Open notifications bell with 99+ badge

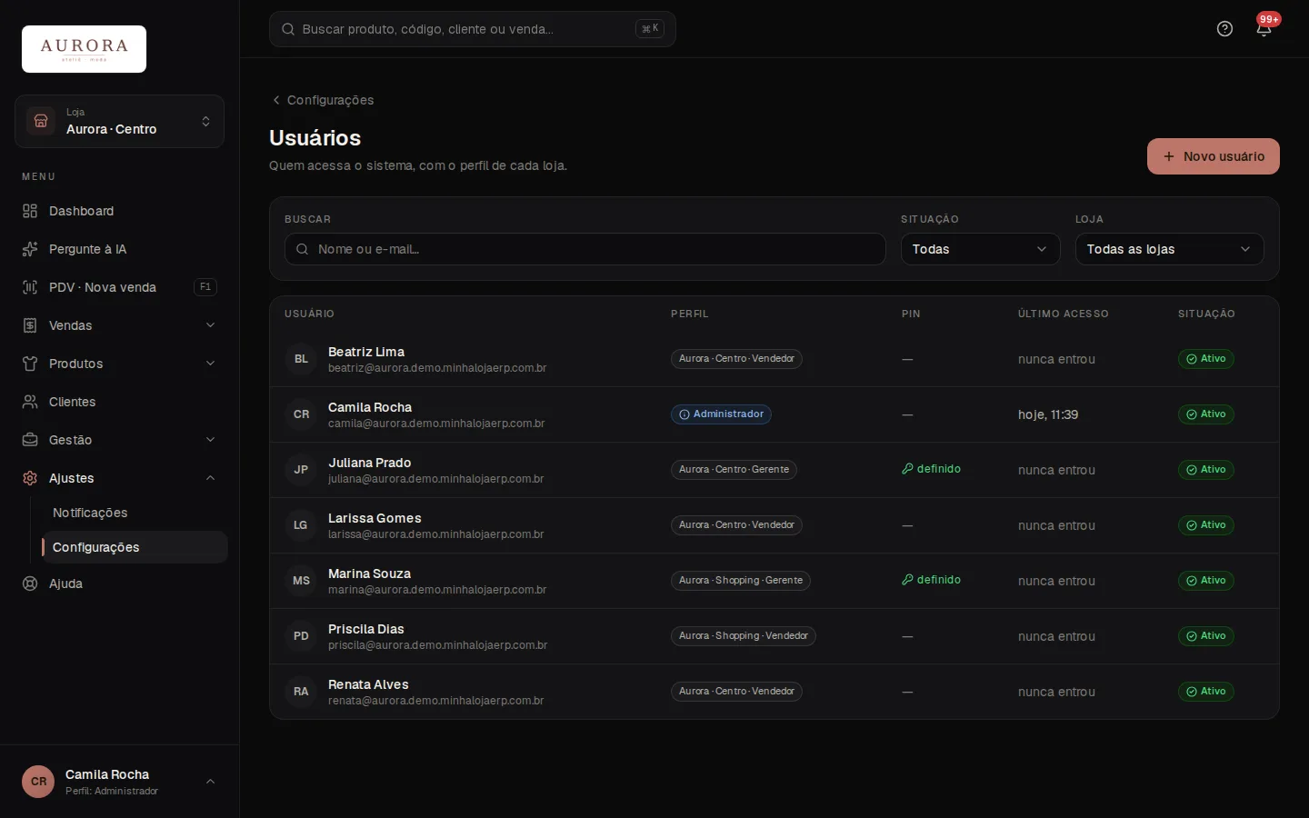pyautogui.click(x=1264, y=29)
